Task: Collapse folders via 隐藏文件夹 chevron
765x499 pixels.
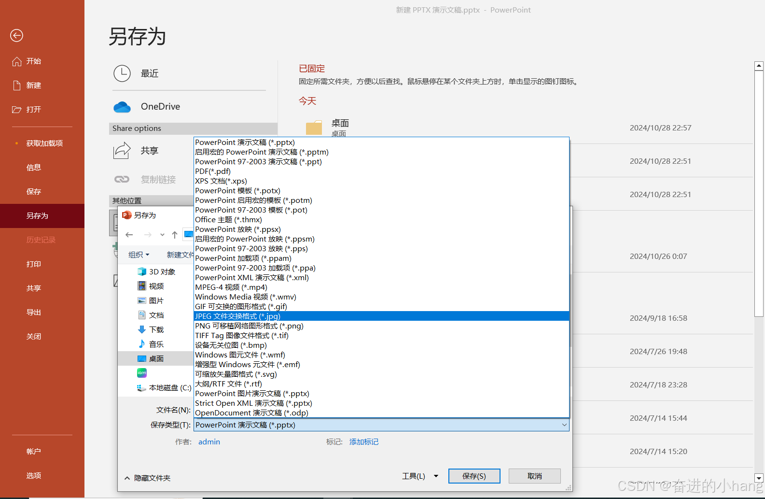Action: click(x=127, y=478)
